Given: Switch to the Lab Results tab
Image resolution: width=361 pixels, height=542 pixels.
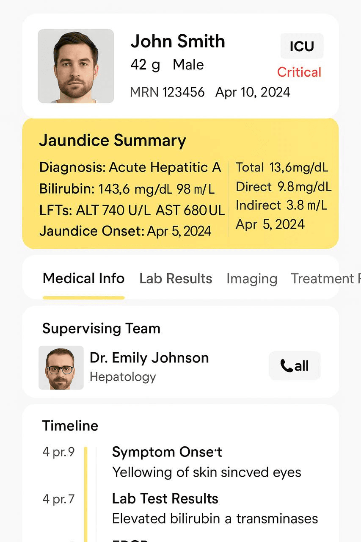Looking at the screenshot, I should (176, 279).
